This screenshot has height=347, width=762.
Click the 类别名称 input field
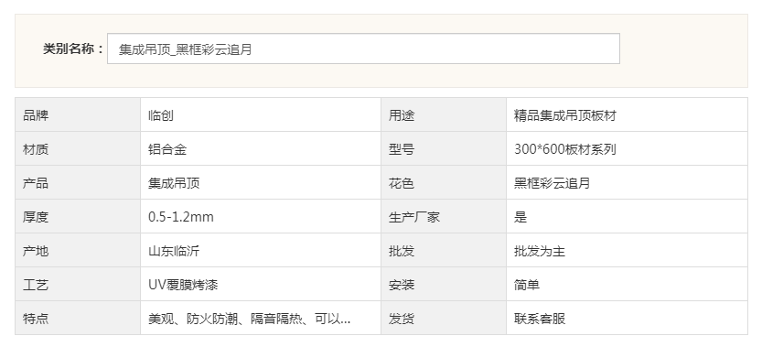click(x=363, y=49)
